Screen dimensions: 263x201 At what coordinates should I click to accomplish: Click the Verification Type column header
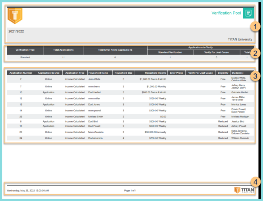pyautogui.click(x=25, y=50)
